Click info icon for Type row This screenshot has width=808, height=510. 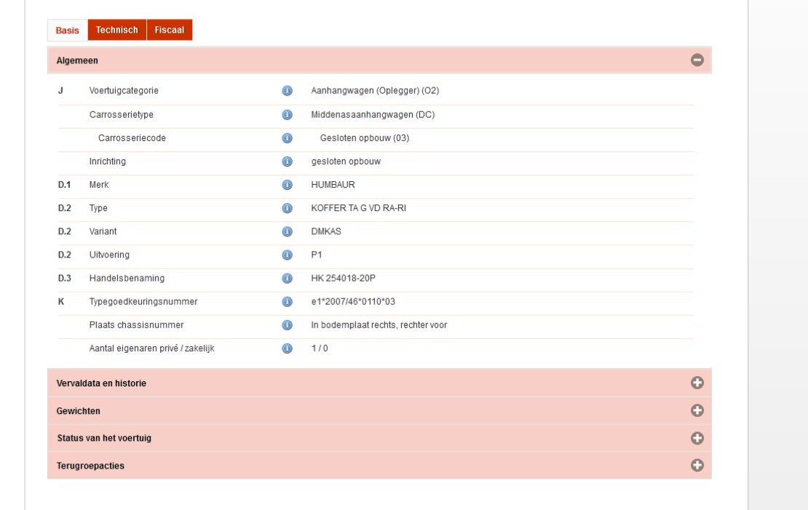[x=287, y=208]
